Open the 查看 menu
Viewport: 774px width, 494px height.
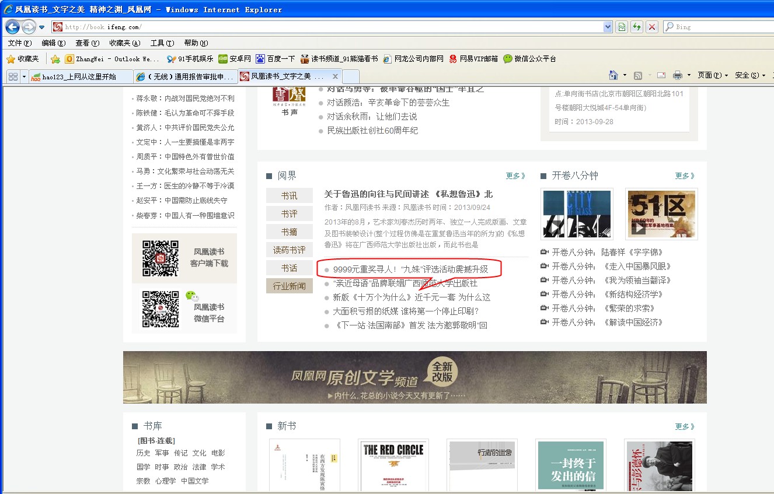[88, 43]
